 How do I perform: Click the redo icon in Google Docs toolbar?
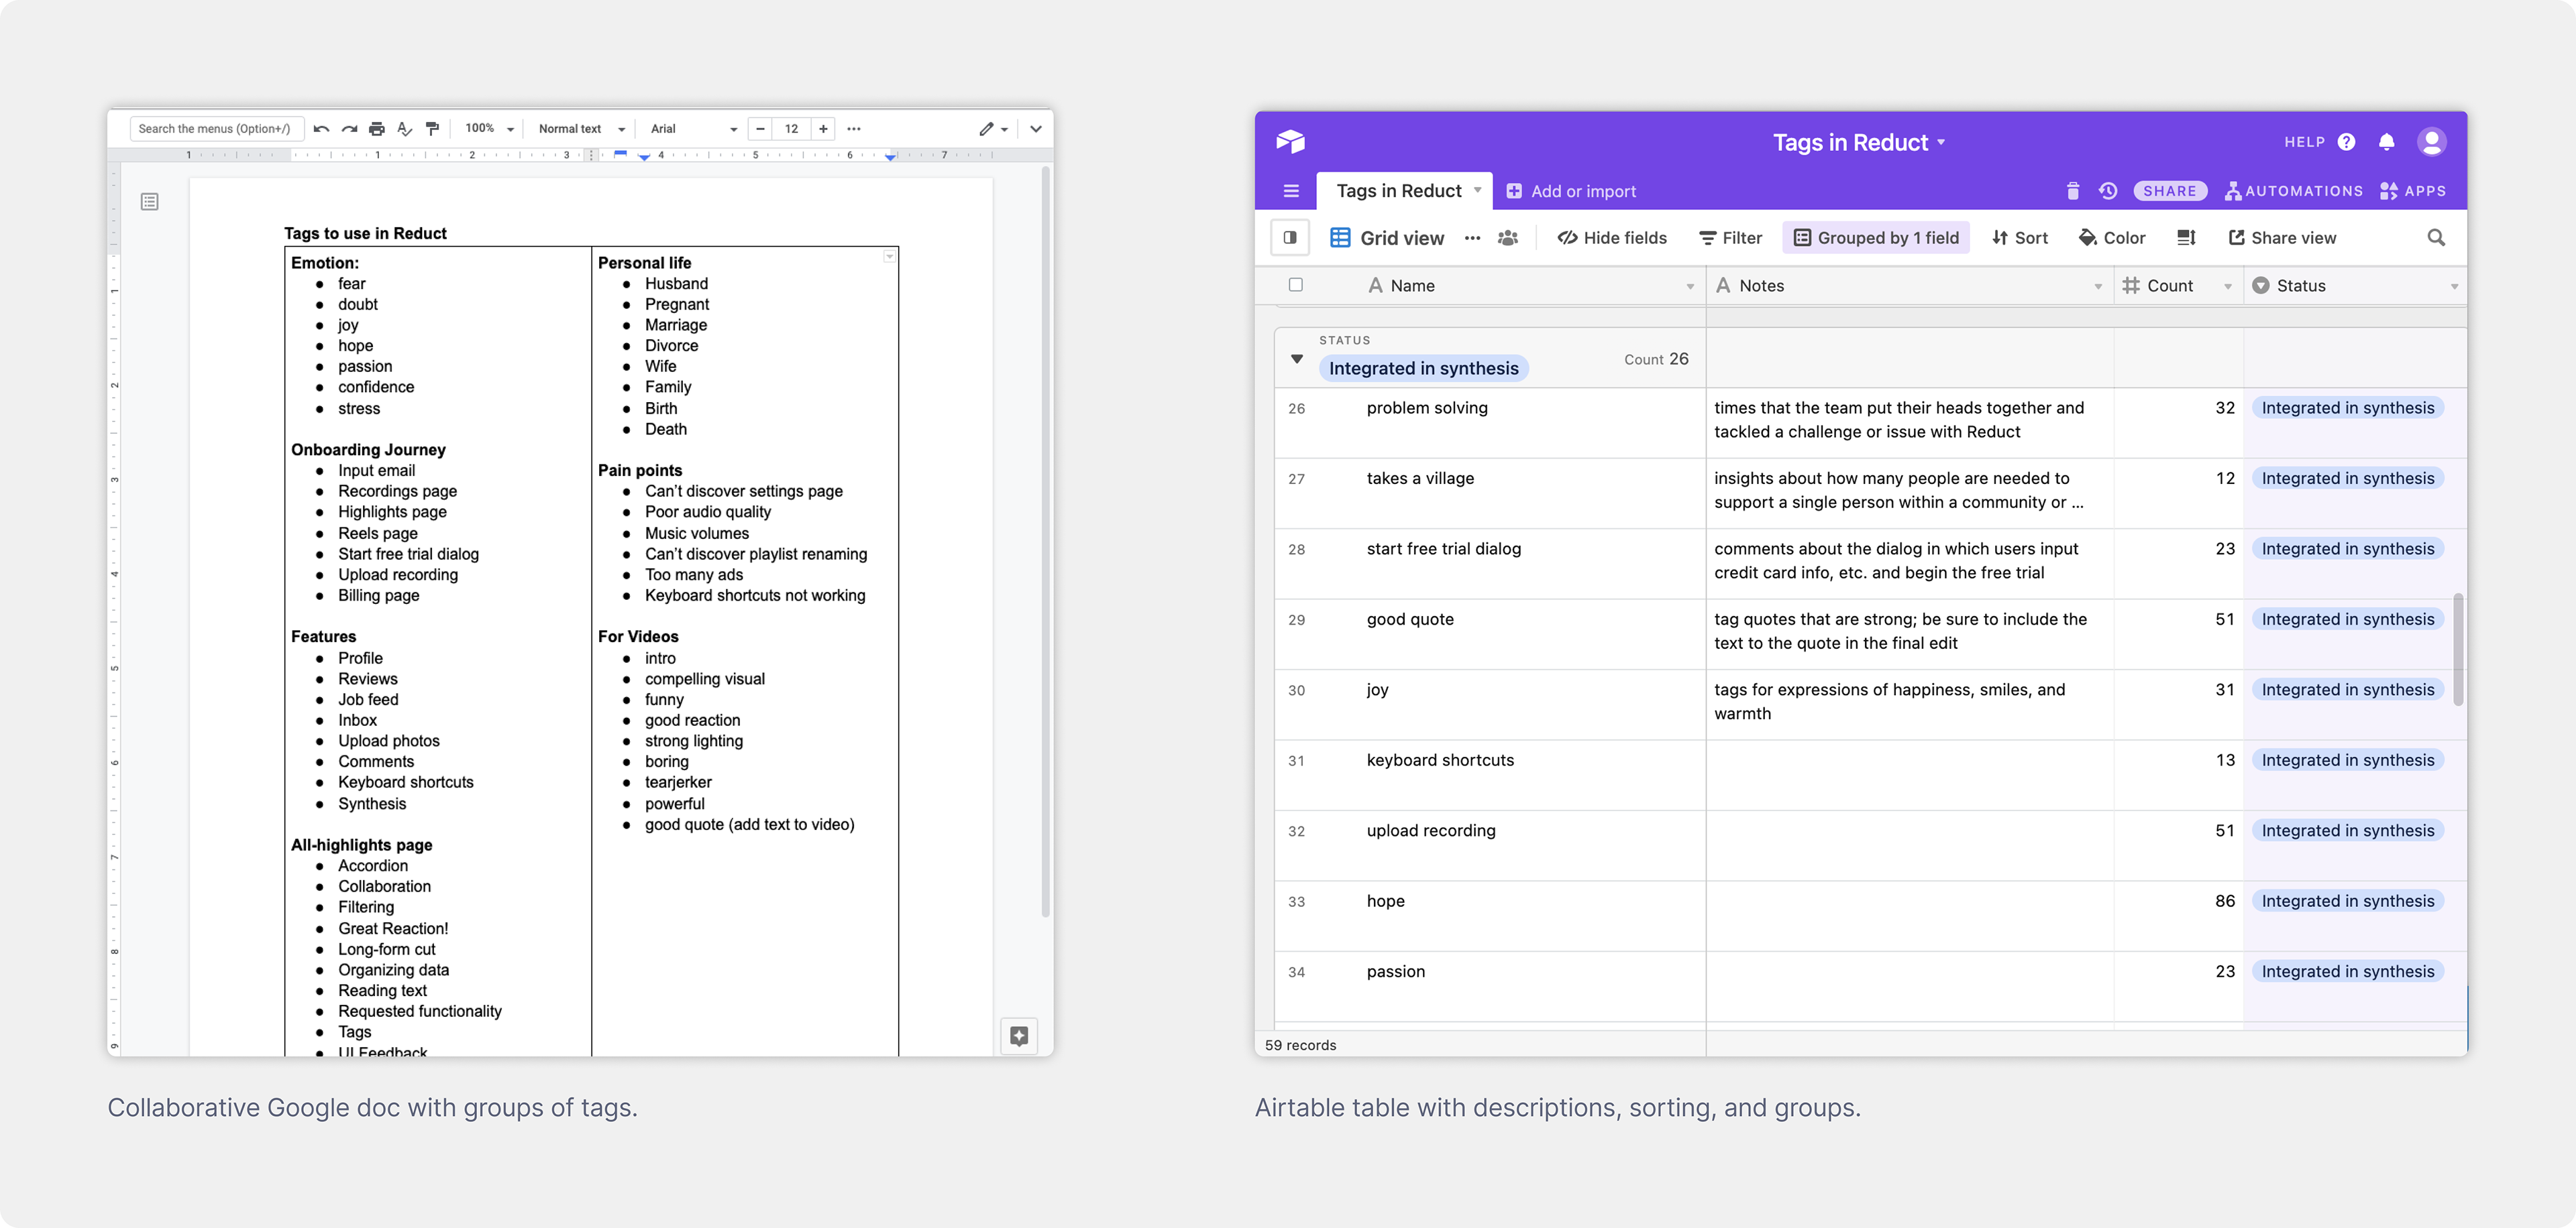click(x=349, y=129)
